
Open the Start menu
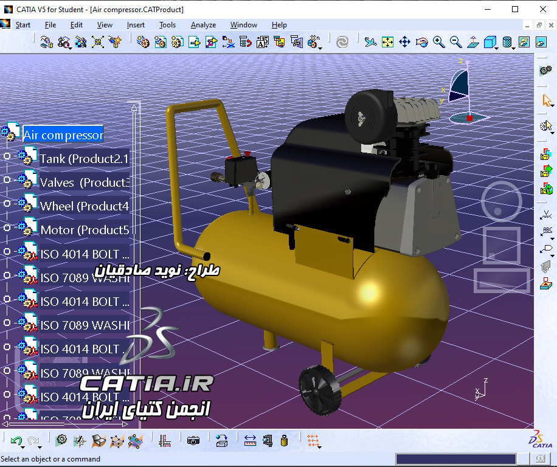pos(23,25)
